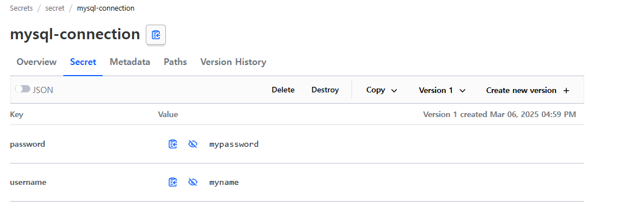Copy the username value to clipboard

[173, 182]
